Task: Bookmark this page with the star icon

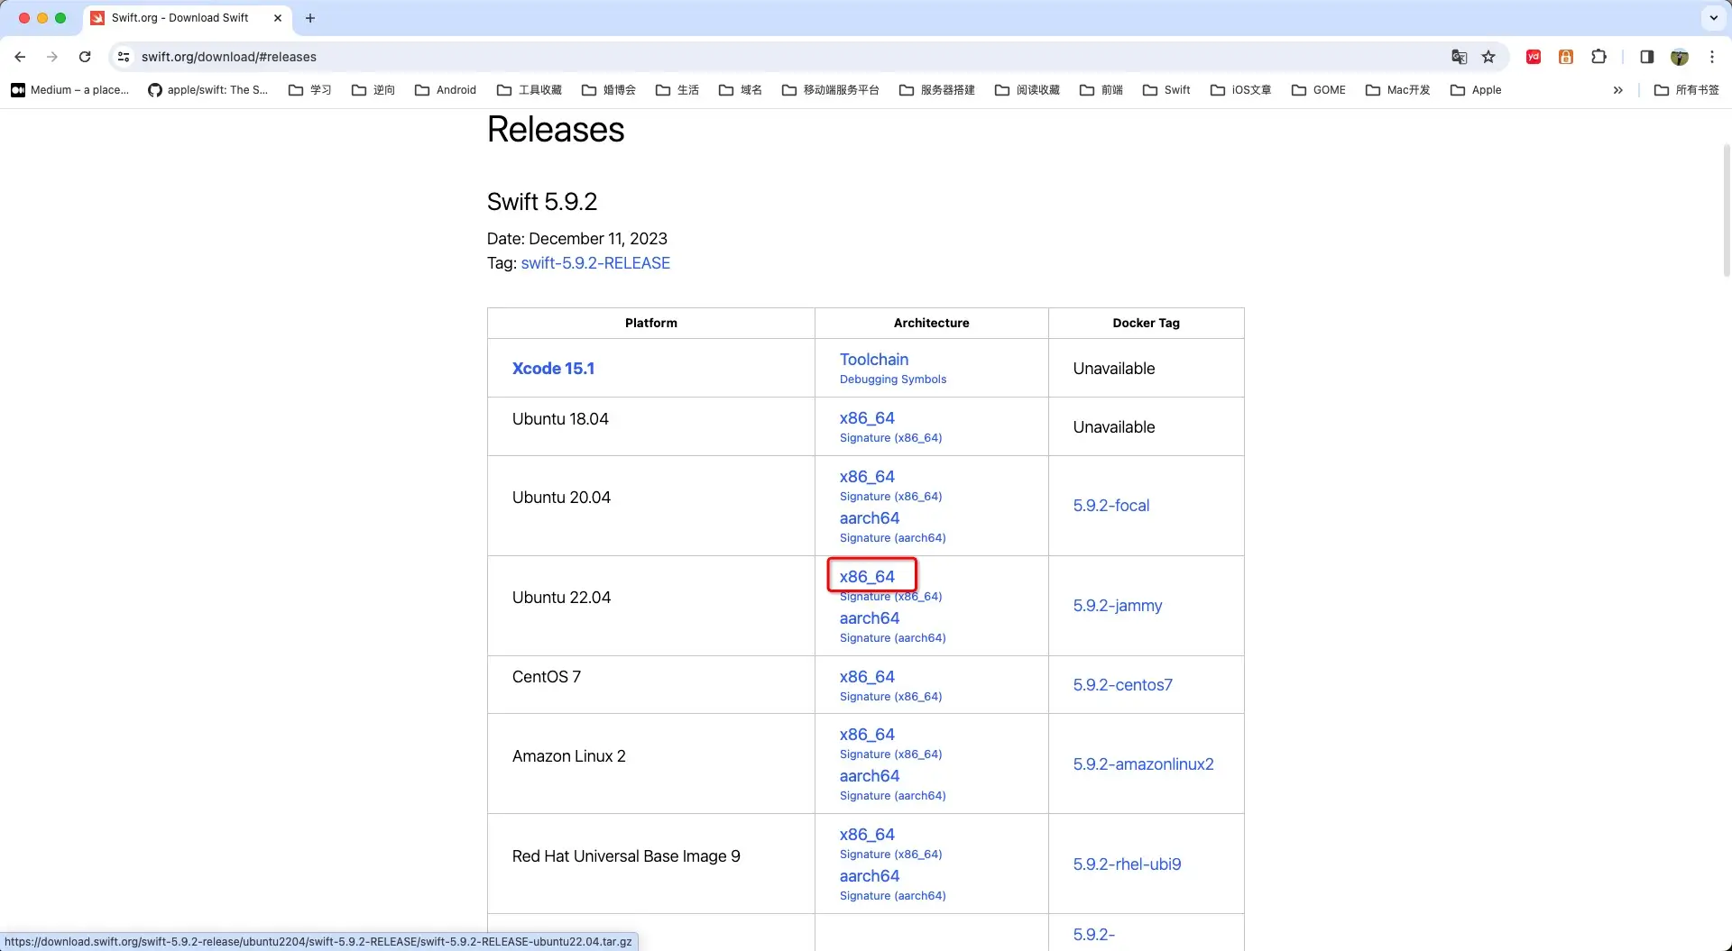Action: (x=1488, y=57)
